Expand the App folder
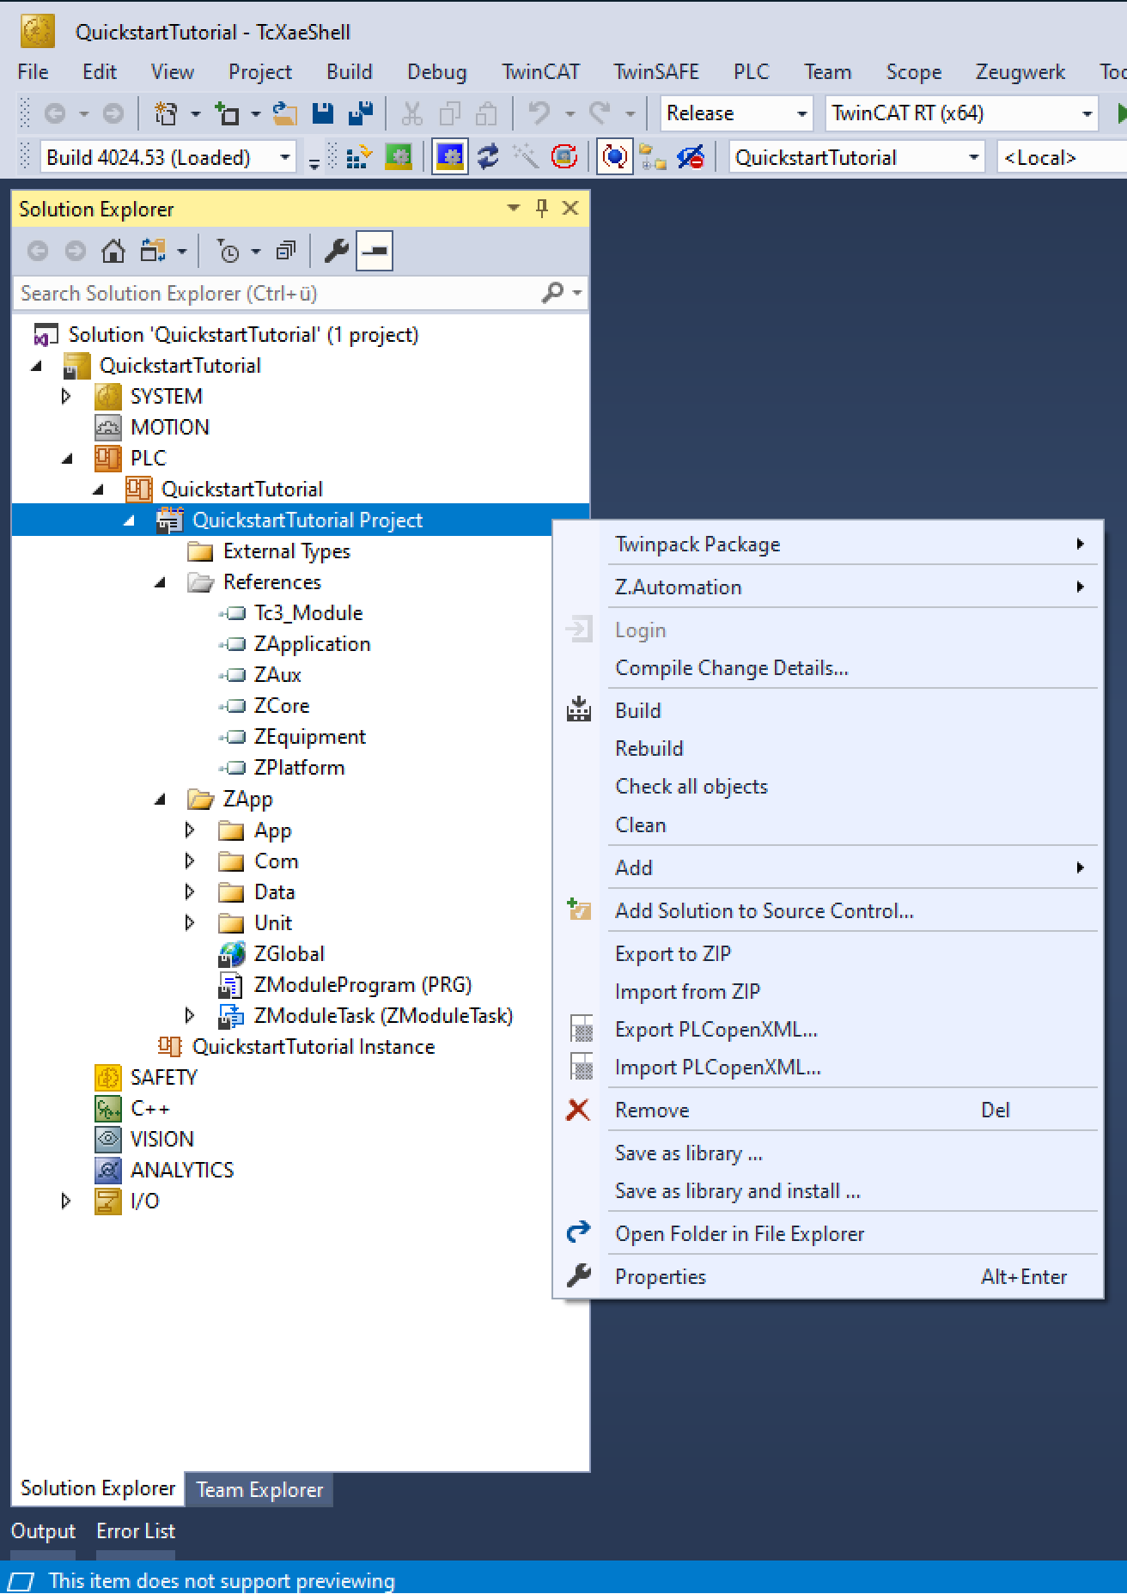This screenshot has width=1127, height=1594. tap(190, 830)
